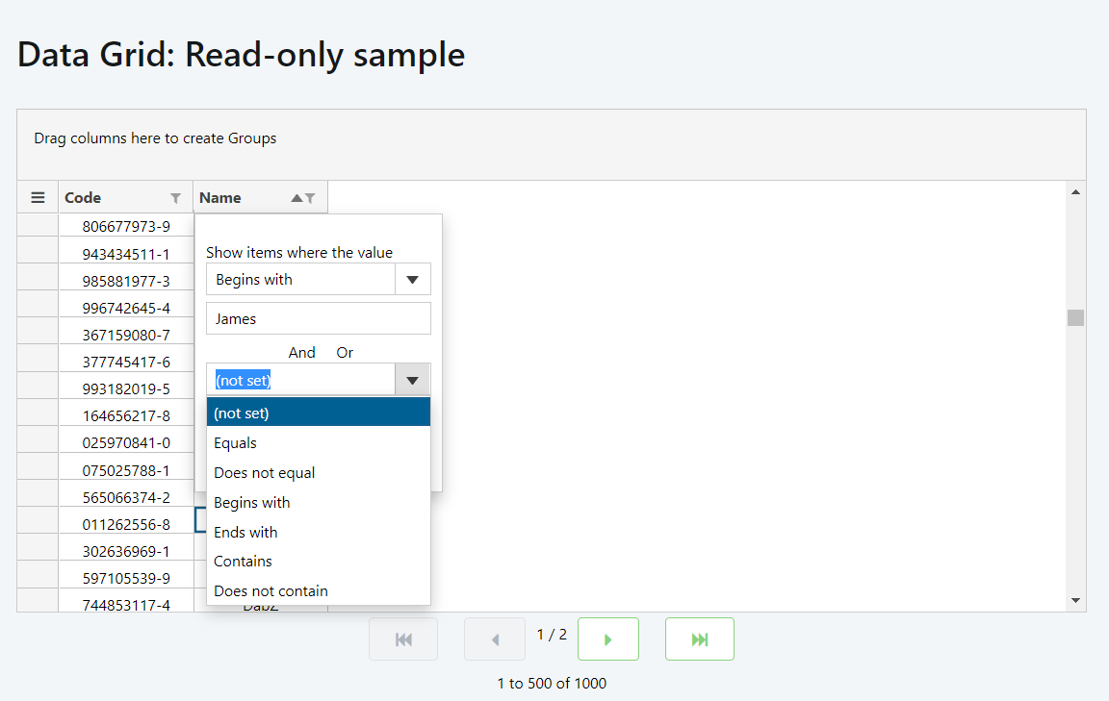The image size is (1109, 701).
Task: Click the filter icon on the Code column
Action: [x=178, y=197]
